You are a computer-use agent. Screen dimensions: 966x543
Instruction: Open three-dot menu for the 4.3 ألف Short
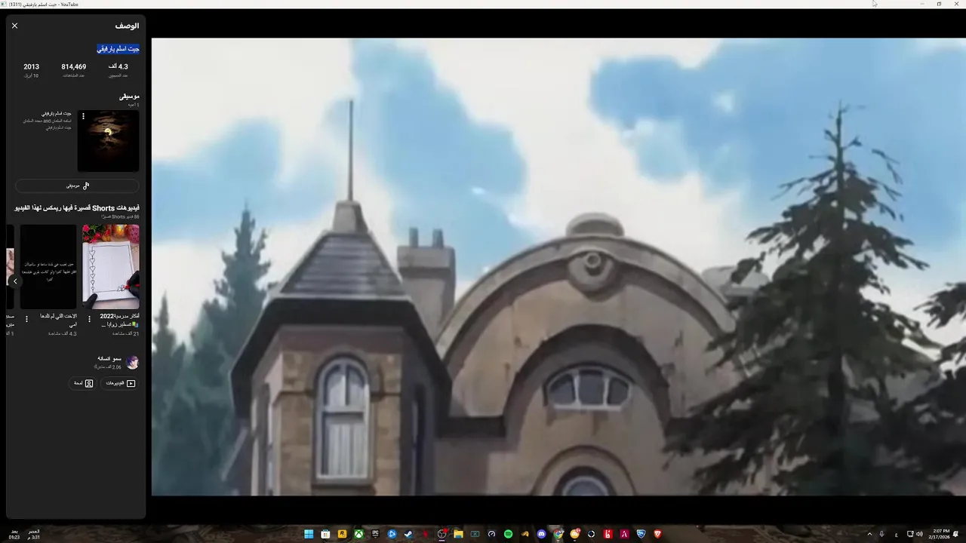26,319
